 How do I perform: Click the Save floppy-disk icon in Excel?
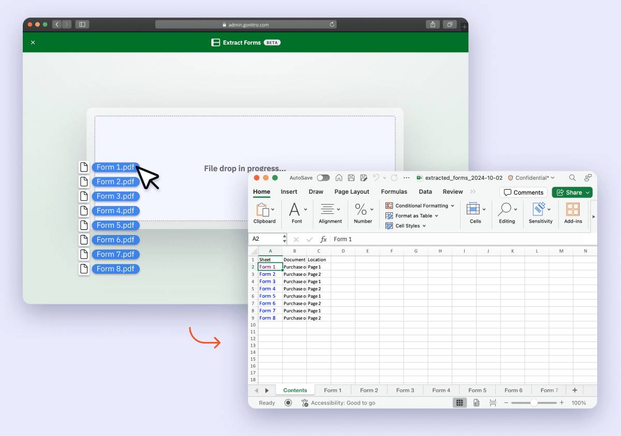351,178
